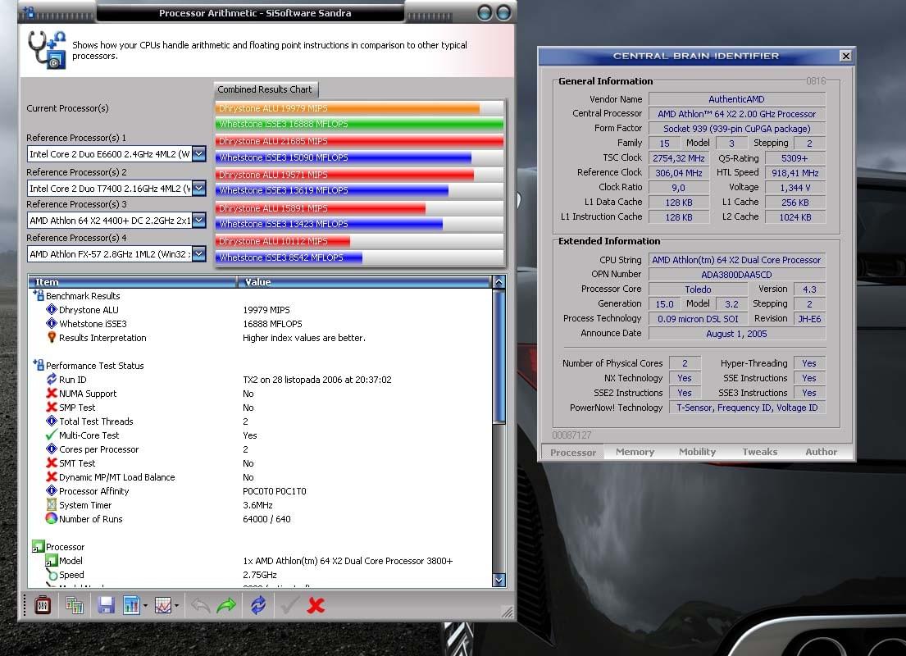The height and width of the screenshot is (656, 906).
Task: Select the Dynamic MP/MT Load Balance row
Action: pyautogui.click(x=261, y=476)
